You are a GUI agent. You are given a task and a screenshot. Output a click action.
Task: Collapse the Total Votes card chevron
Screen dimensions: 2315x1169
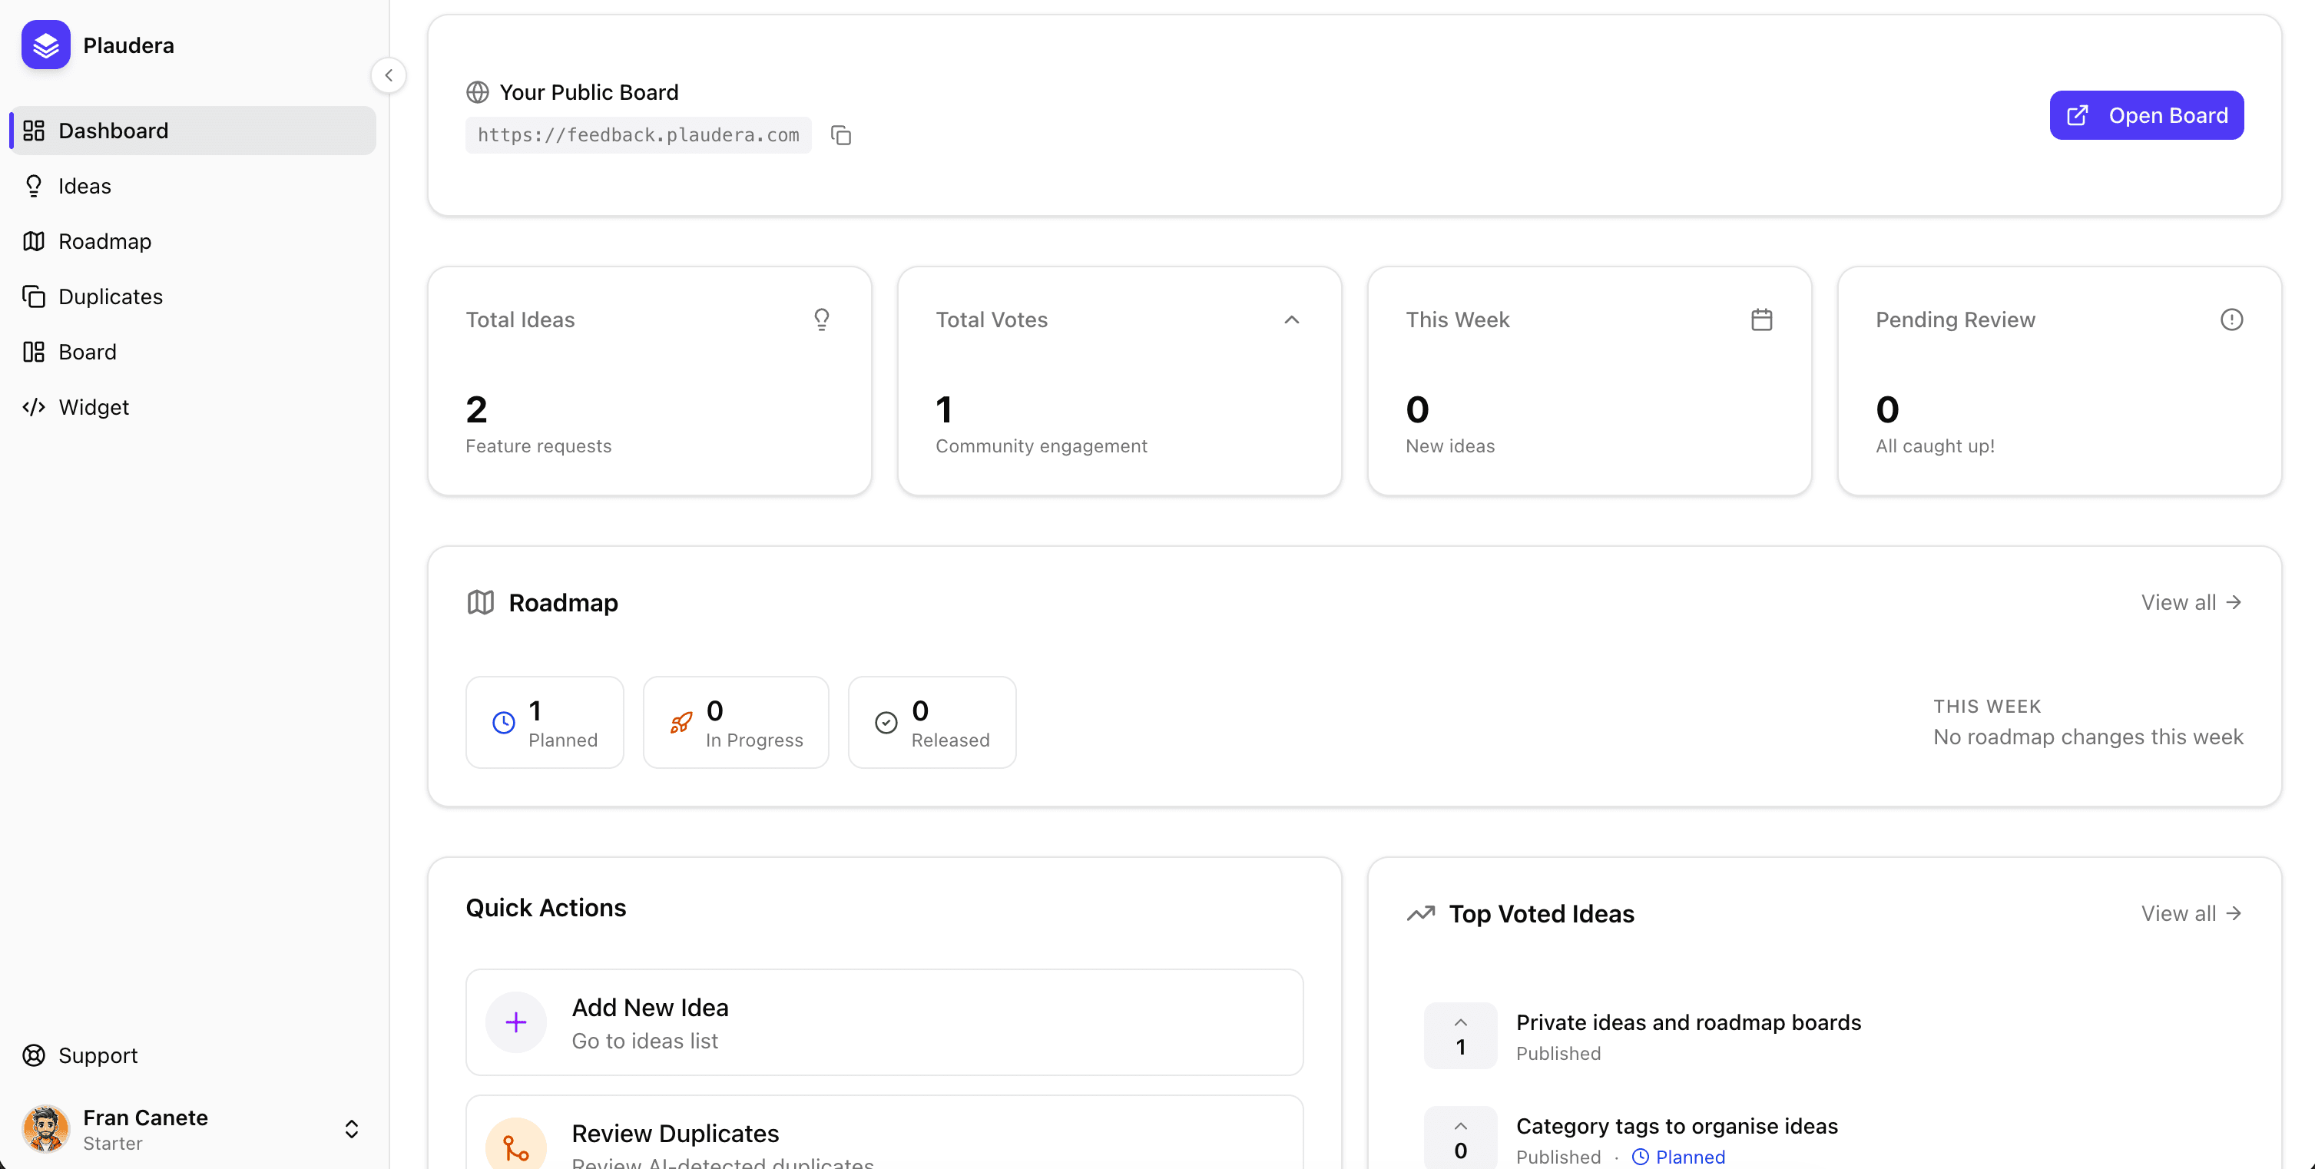click(x=1291, y=319)
